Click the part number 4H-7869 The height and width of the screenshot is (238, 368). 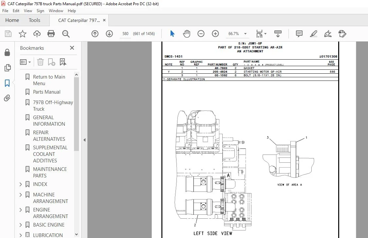coord(221,68)
